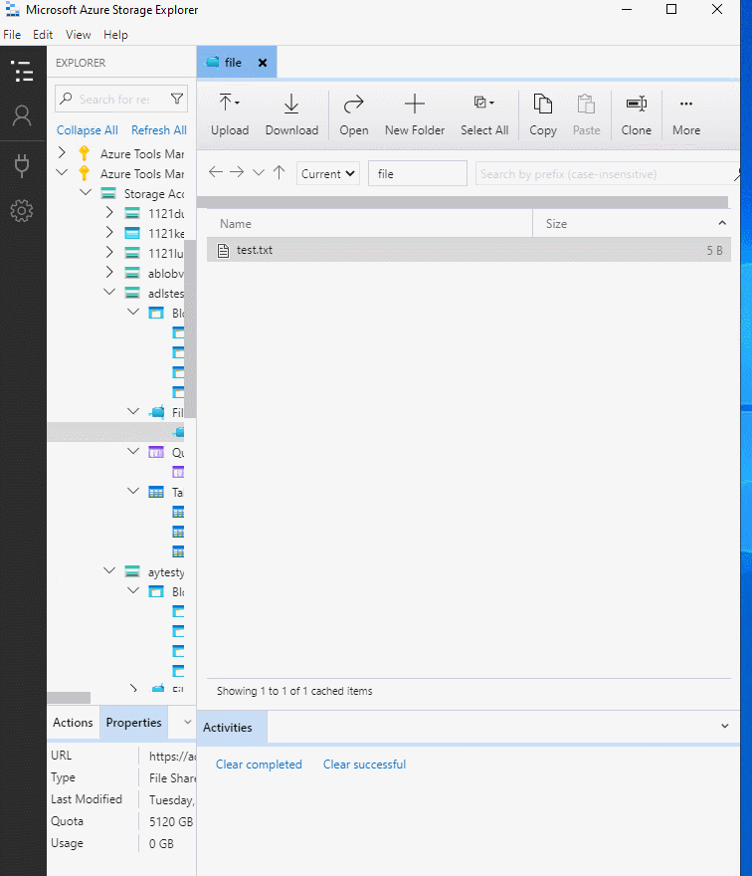This screenshot has height=876, width=752.
Task: Open the Account Management person icon
Action: click(22, 115)
